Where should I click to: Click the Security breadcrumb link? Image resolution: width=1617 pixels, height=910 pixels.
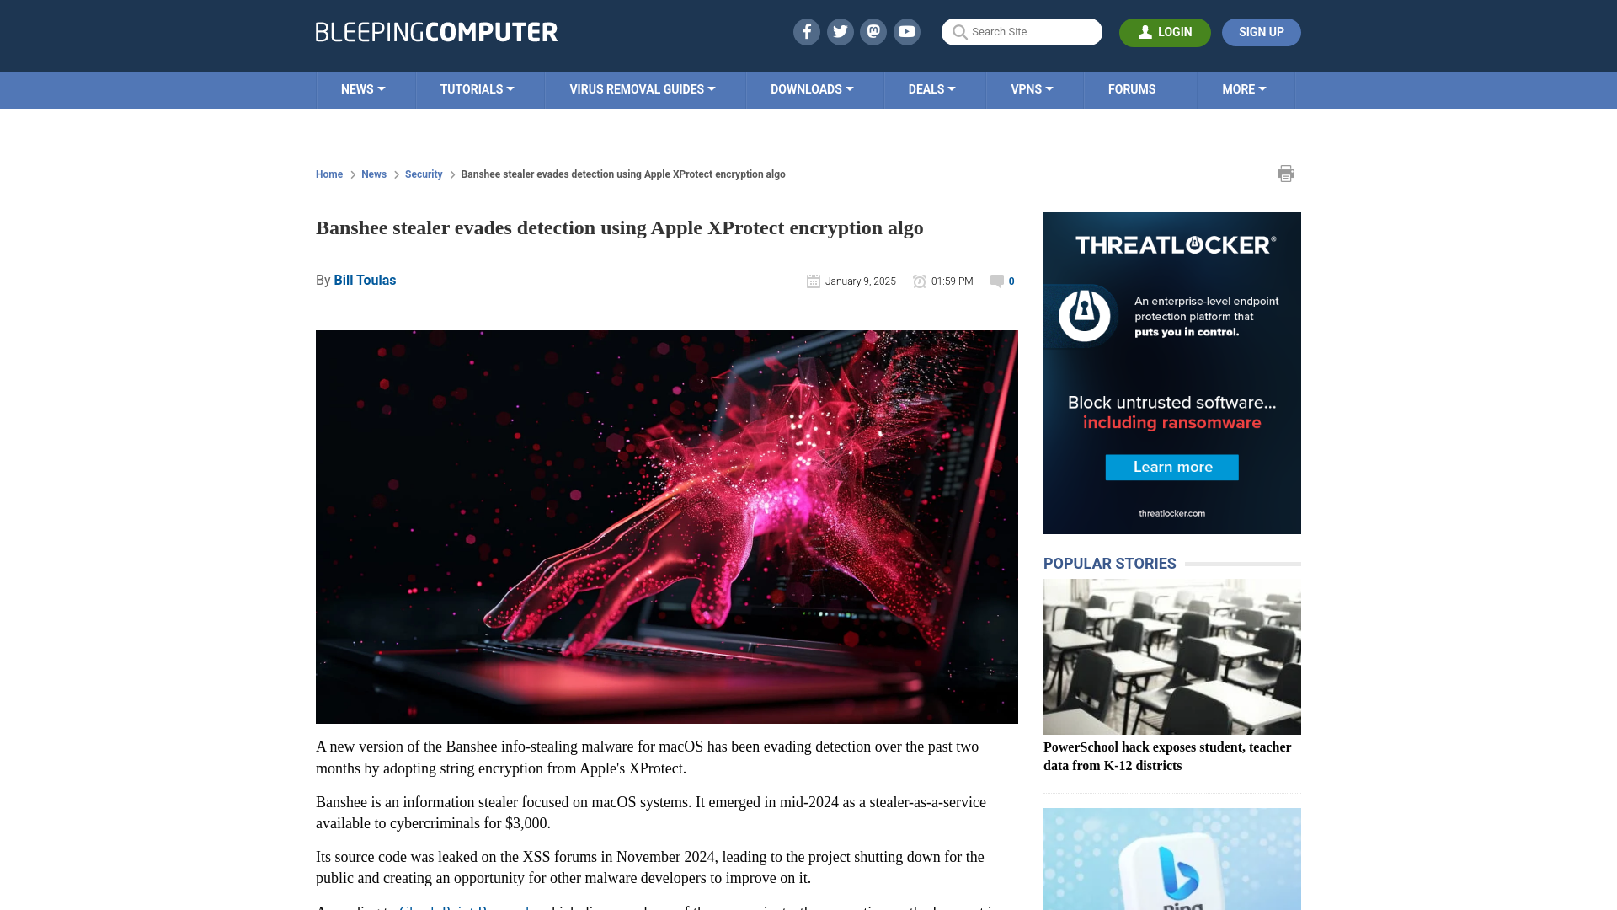423,174
